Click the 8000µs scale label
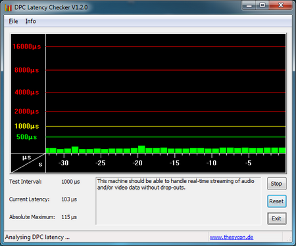This screenshot has width=296, height=246. (x=26, y=70)
